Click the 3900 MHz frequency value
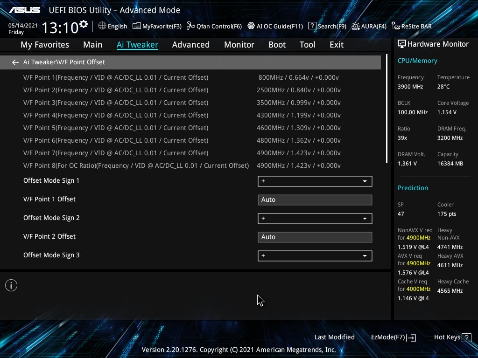The image size is (478, 358). (410, 87)
